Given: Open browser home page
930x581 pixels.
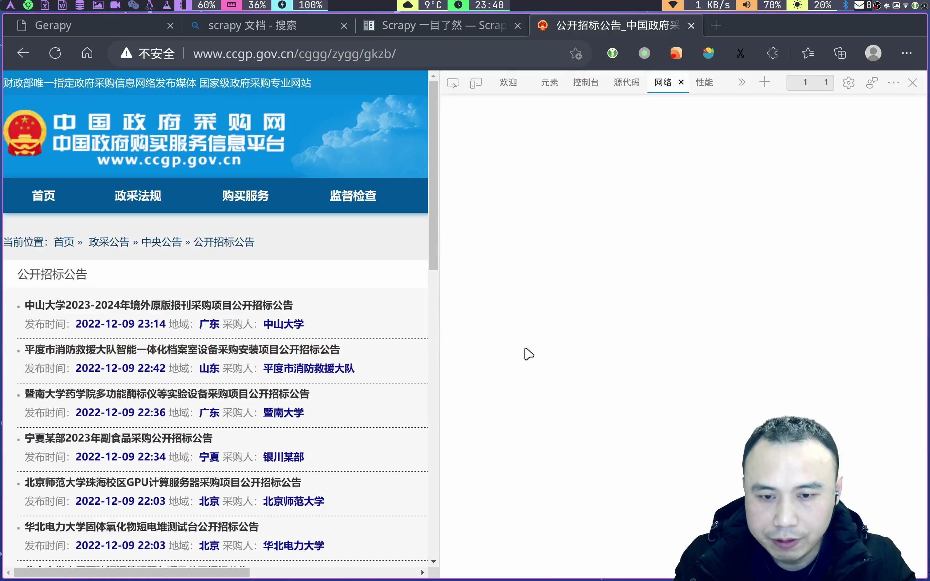Looking at the screenshot, I should [x=87, y=53].
